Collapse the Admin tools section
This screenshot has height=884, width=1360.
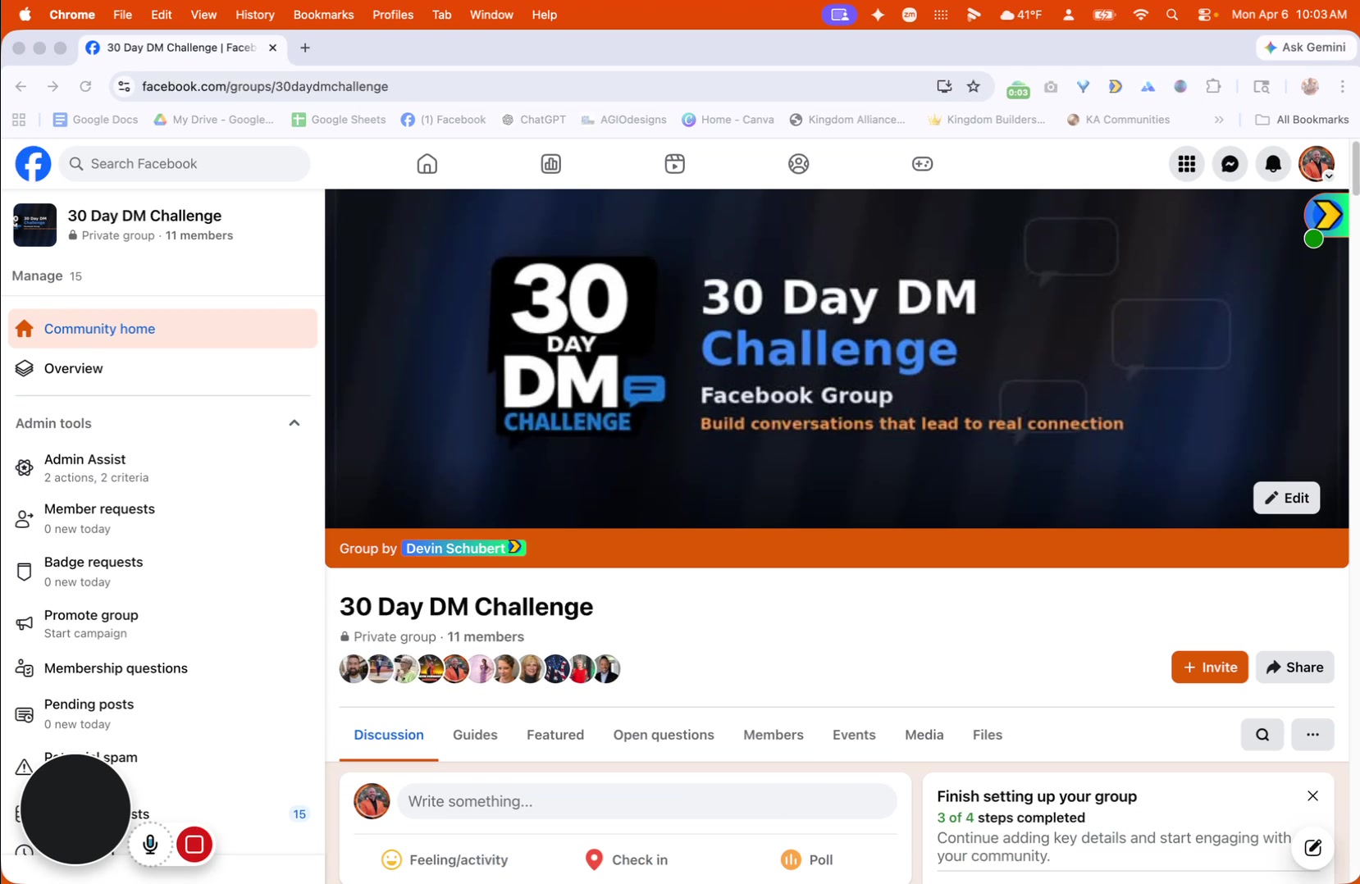tap(294, 423)
